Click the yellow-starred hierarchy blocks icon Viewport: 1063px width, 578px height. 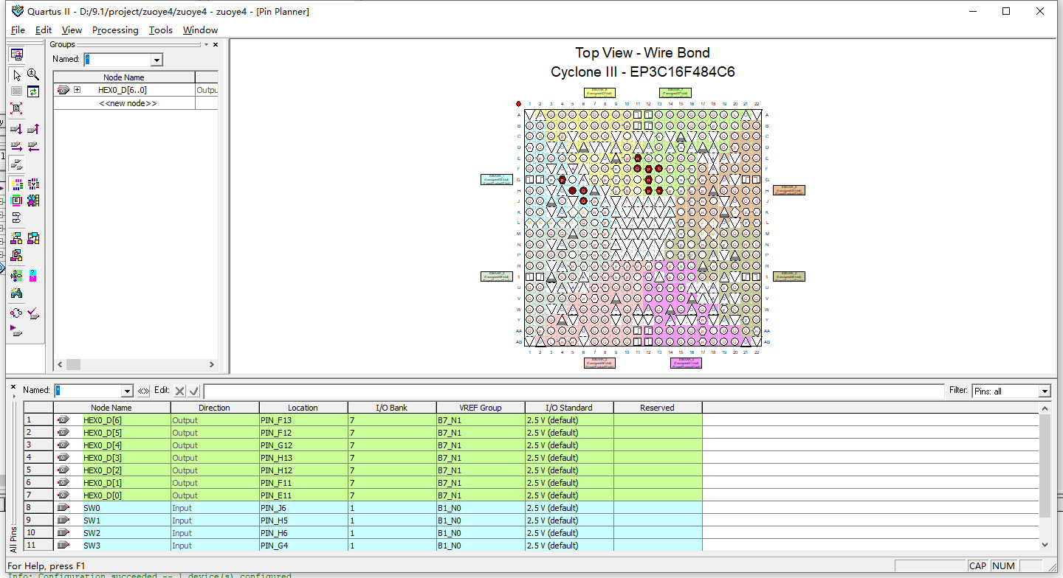[16, 238]
